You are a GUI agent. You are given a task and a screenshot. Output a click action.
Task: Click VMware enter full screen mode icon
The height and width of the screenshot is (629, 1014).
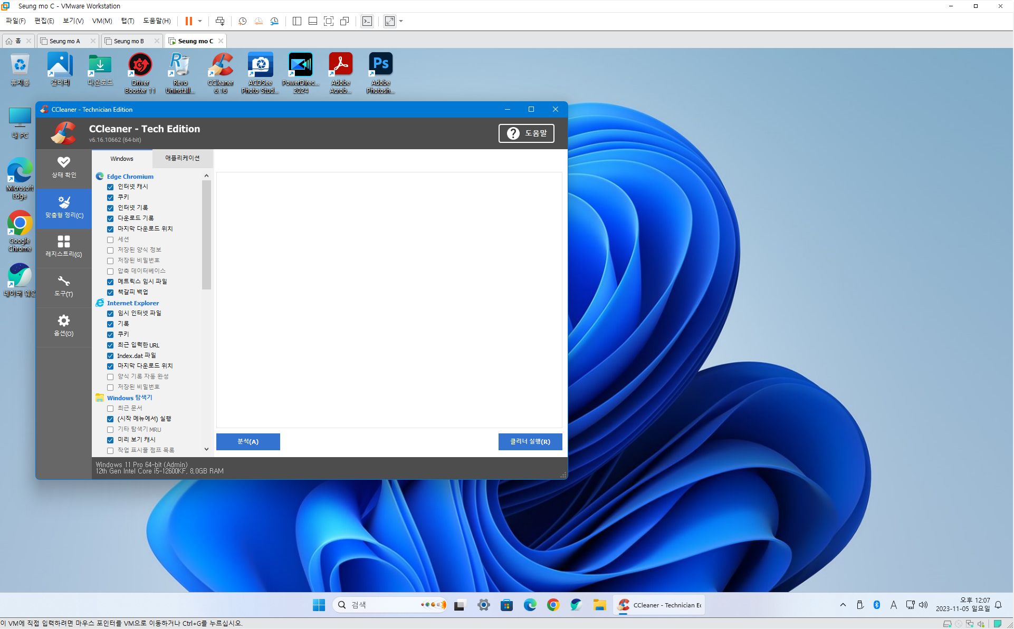point(329,21)
